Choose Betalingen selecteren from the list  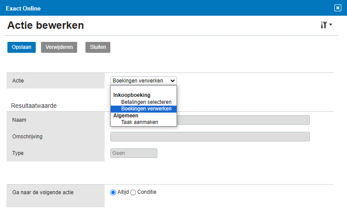(146, 102)
